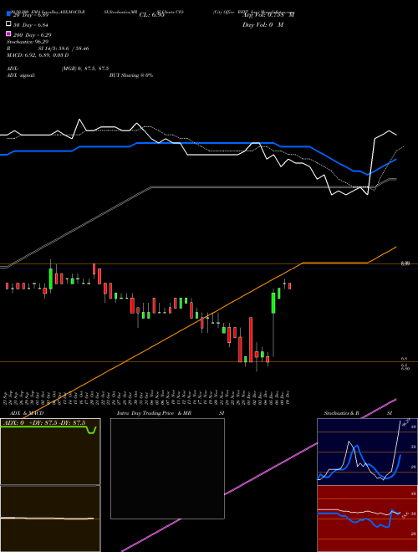Click the 'ADX: 0 +DY: 87.5 -DY: 87.5' header
Screen dimensions: 418x552
[44, 422]
